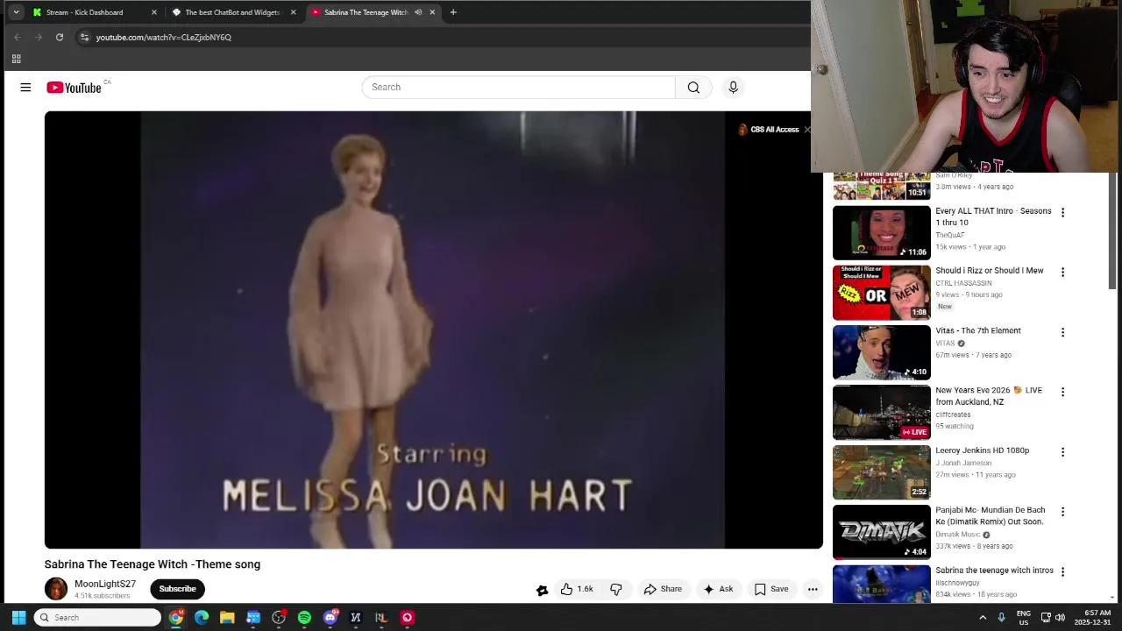
Task: Open options for New Years Eve 2026 LIVE
Action: [x=1062, y=392]
